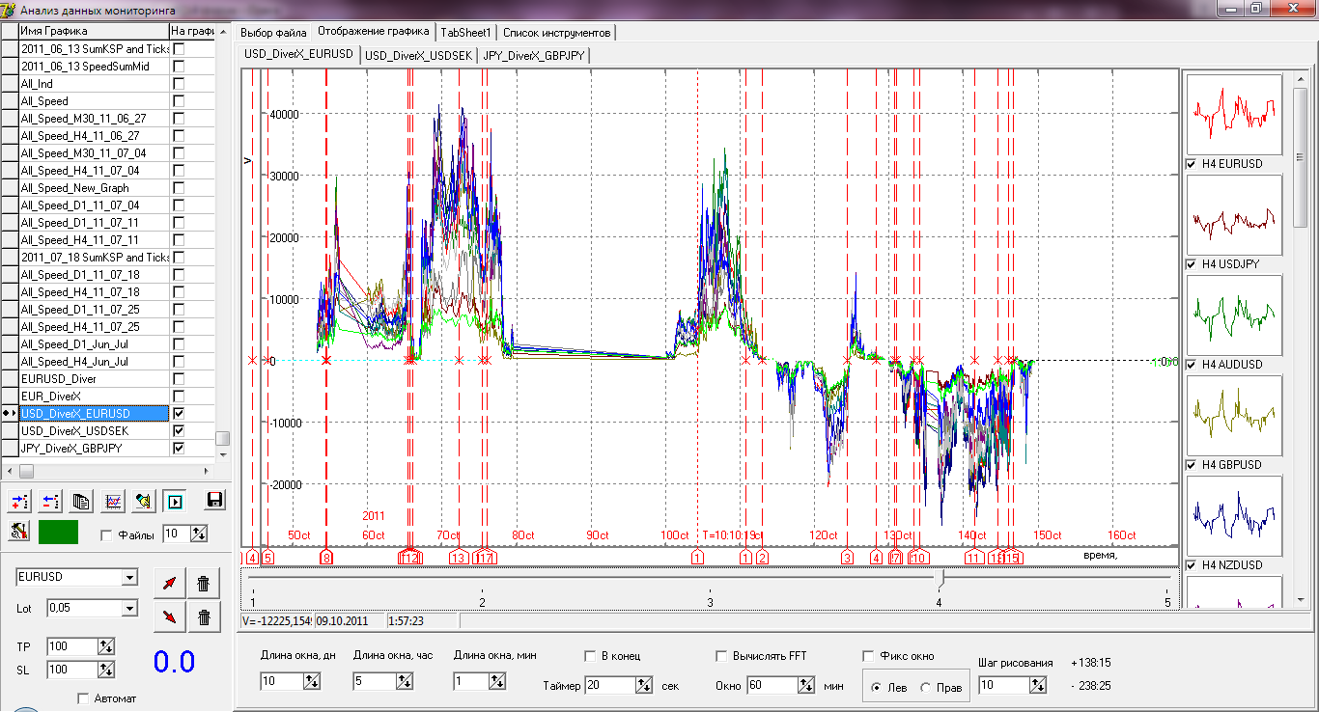
Task: Enable the Вычислять FFT checkbox
Action: (721, 656)
